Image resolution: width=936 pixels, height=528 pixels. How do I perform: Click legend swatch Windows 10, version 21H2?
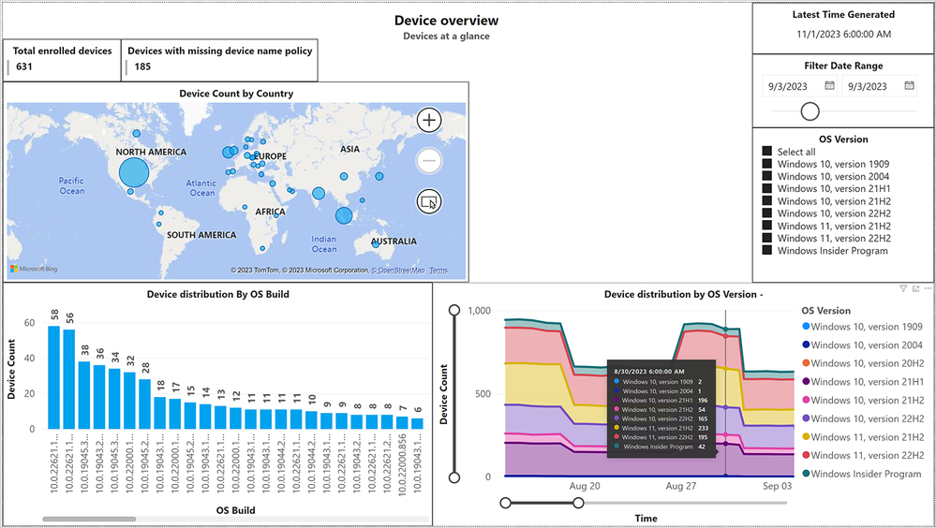(x=806, y=400)
